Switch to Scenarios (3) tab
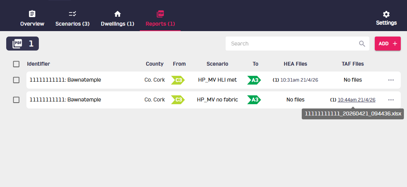This screenshot has width=407, height=187. (x=72, y=24)
